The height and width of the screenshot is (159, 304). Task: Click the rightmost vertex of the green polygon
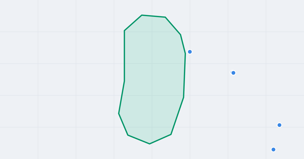click(x=185, y=54)
